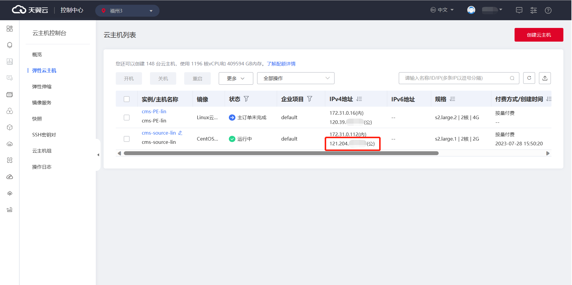
Task: Open 概览 in the sidebar
Action: [37, 54]
